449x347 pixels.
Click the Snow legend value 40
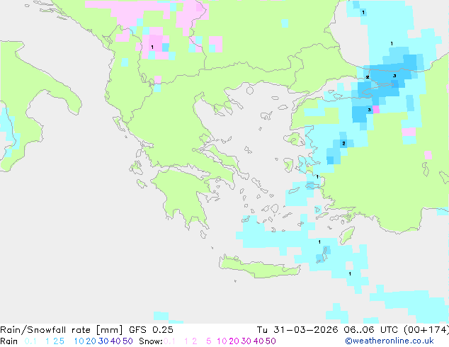coord(258,341)
